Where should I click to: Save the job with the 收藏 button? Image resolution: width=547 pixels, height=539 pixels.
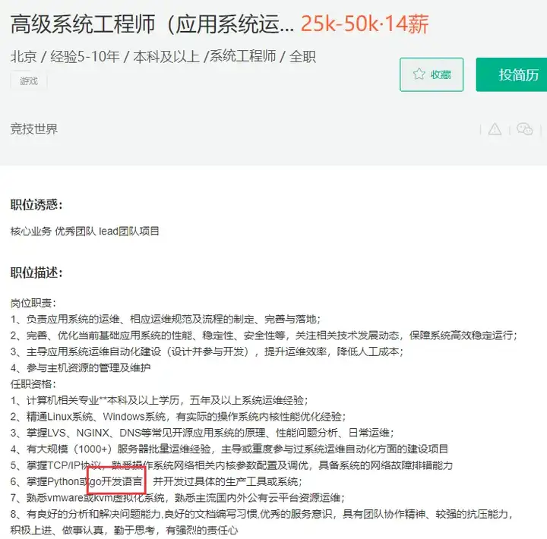(432, 74)
